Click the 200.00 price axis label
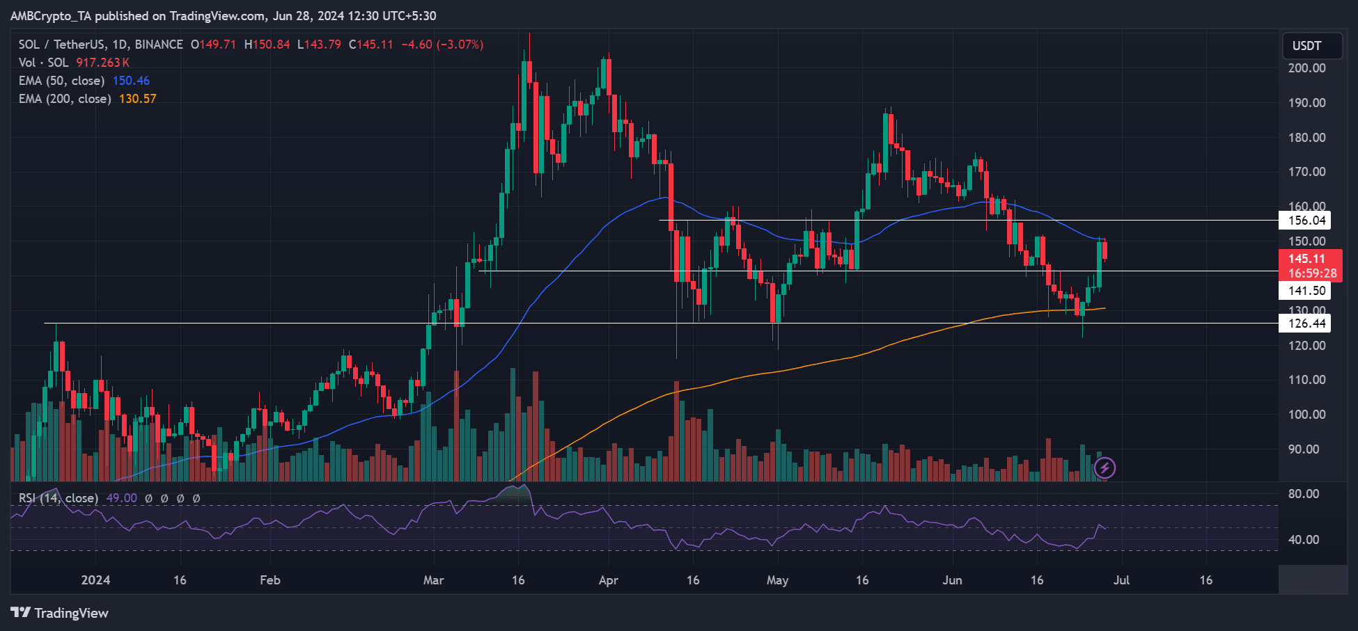This screenshot has width=1358, height=631. coord(1307,68)
